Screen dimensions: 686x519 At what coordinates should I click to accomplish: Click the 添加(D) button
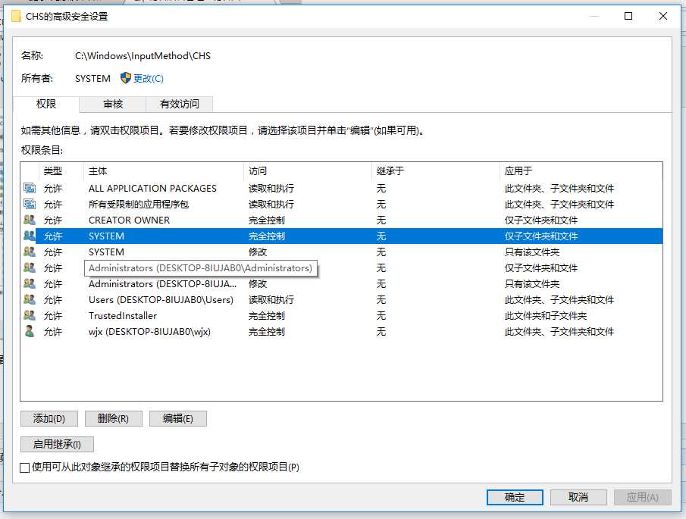[49, 418]
